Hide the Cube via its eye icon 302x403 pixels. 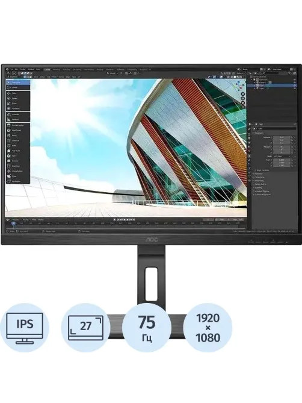pyautogui.click(x=295, y=86)
